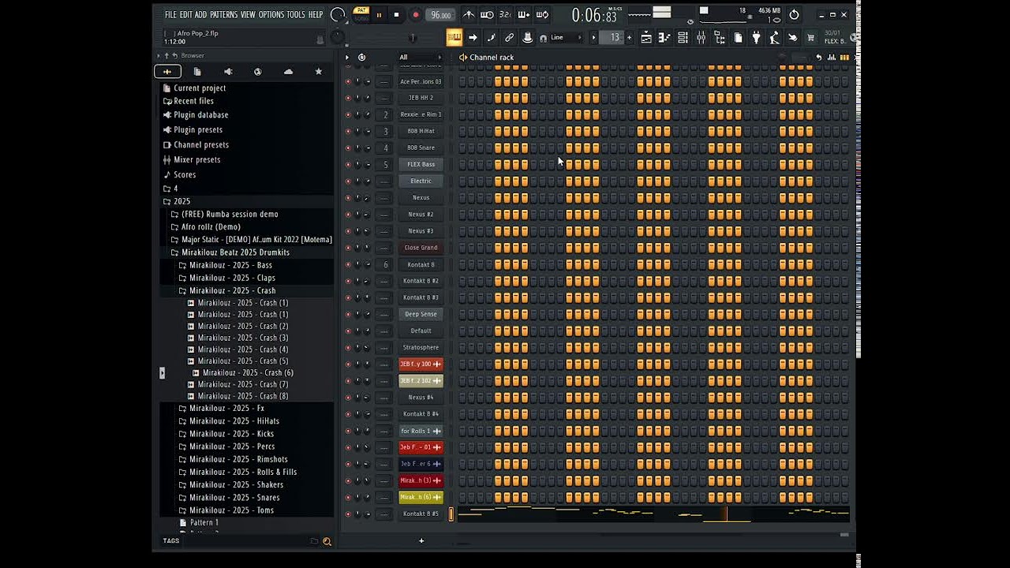Mute the Close Grand channel
Image resolution: width=1010 pixels, height=568 pixels.
point(348,248)
